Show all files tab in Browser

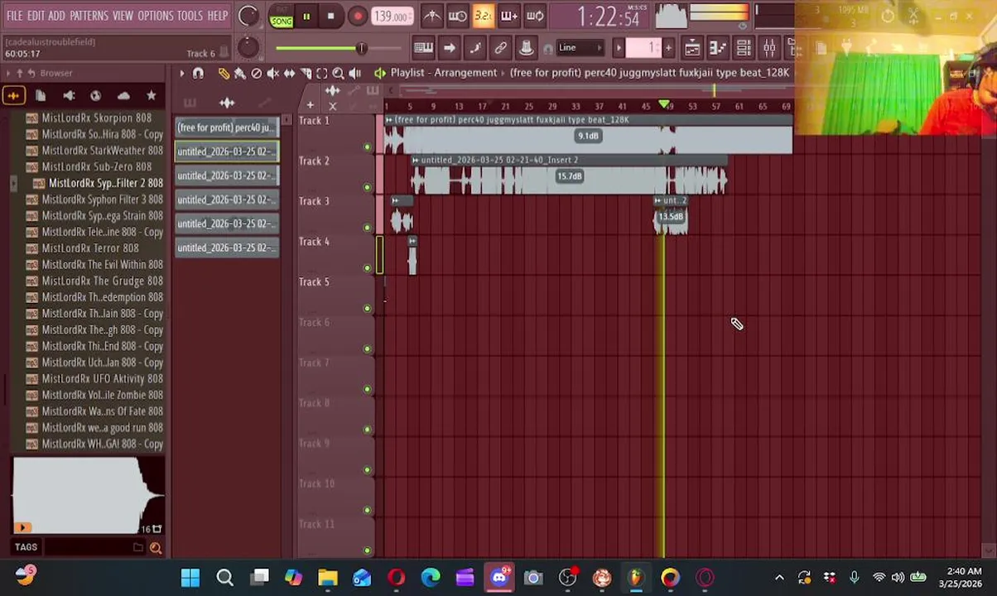pos(41,96)
